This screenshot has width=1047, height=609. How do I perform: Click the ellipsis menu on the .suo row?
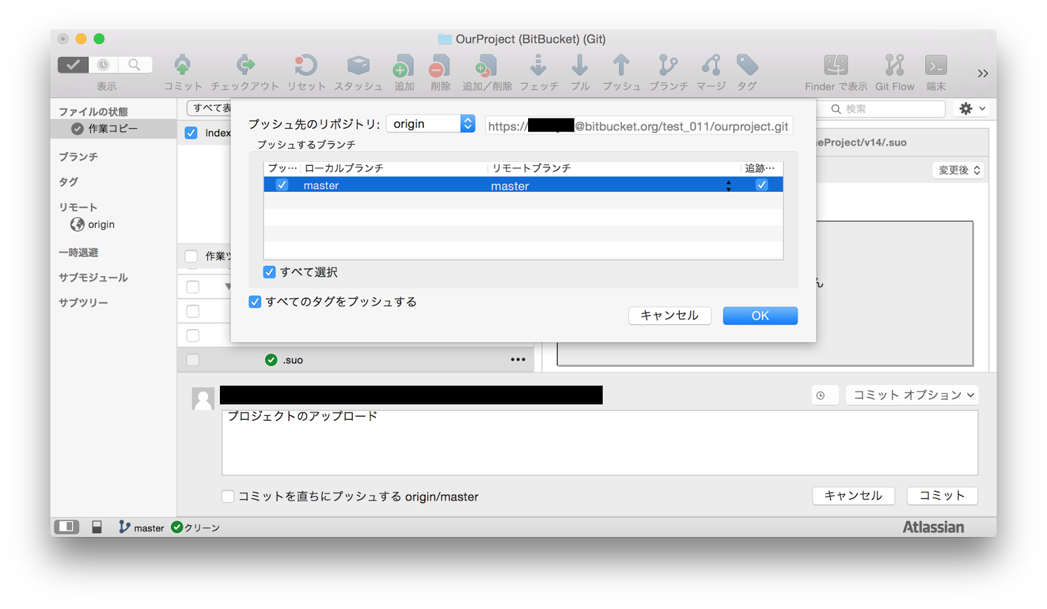(x=518, y=360)
